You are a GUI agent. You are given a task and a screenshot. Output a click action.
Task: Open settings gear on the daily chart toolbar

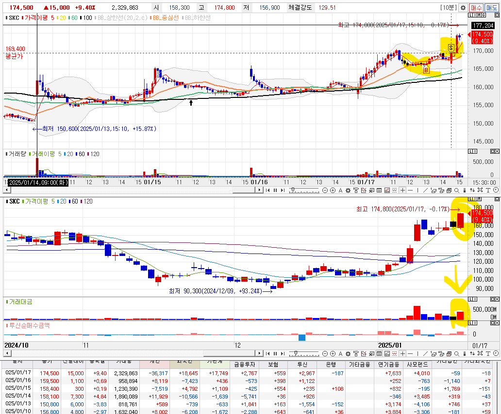[x=348, y=354]
